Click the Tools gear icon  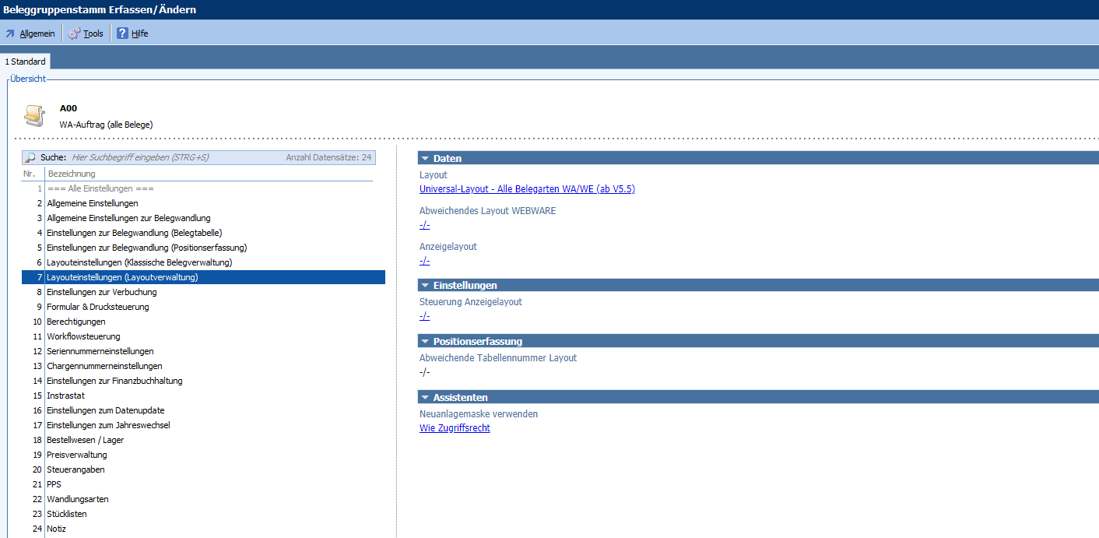(x=74, y=33)
